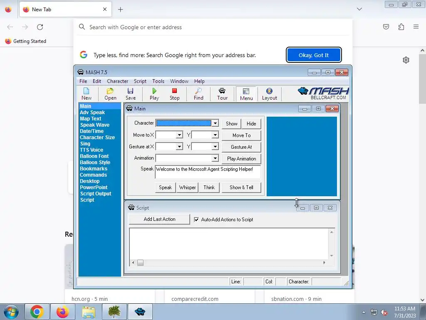Select Balloon Font in the sidebar
Viewport: 426px width, 320px height.
pyautogui.click(x=94, y=156)
